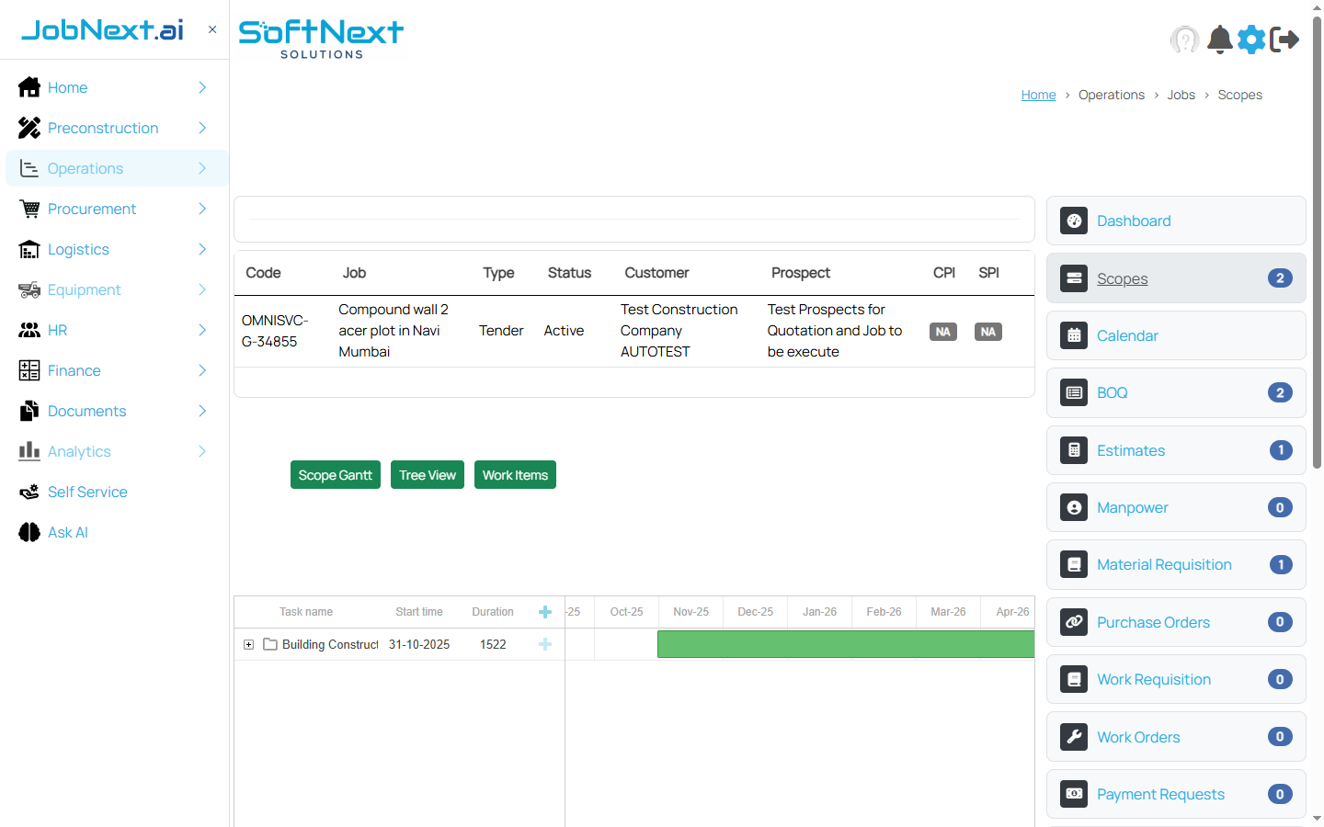Click the green Gantt bar for Building Construction
1324x827 pixels.
coord(846,644)
